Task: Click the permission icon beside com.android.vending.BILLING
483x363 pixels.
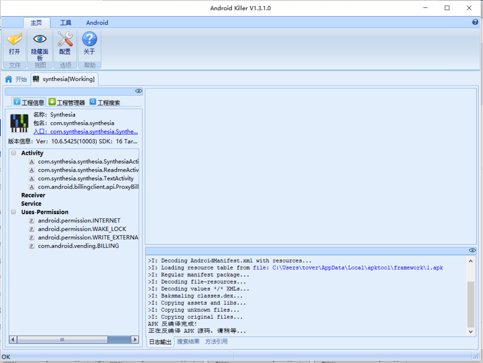Action: point(32,246)
